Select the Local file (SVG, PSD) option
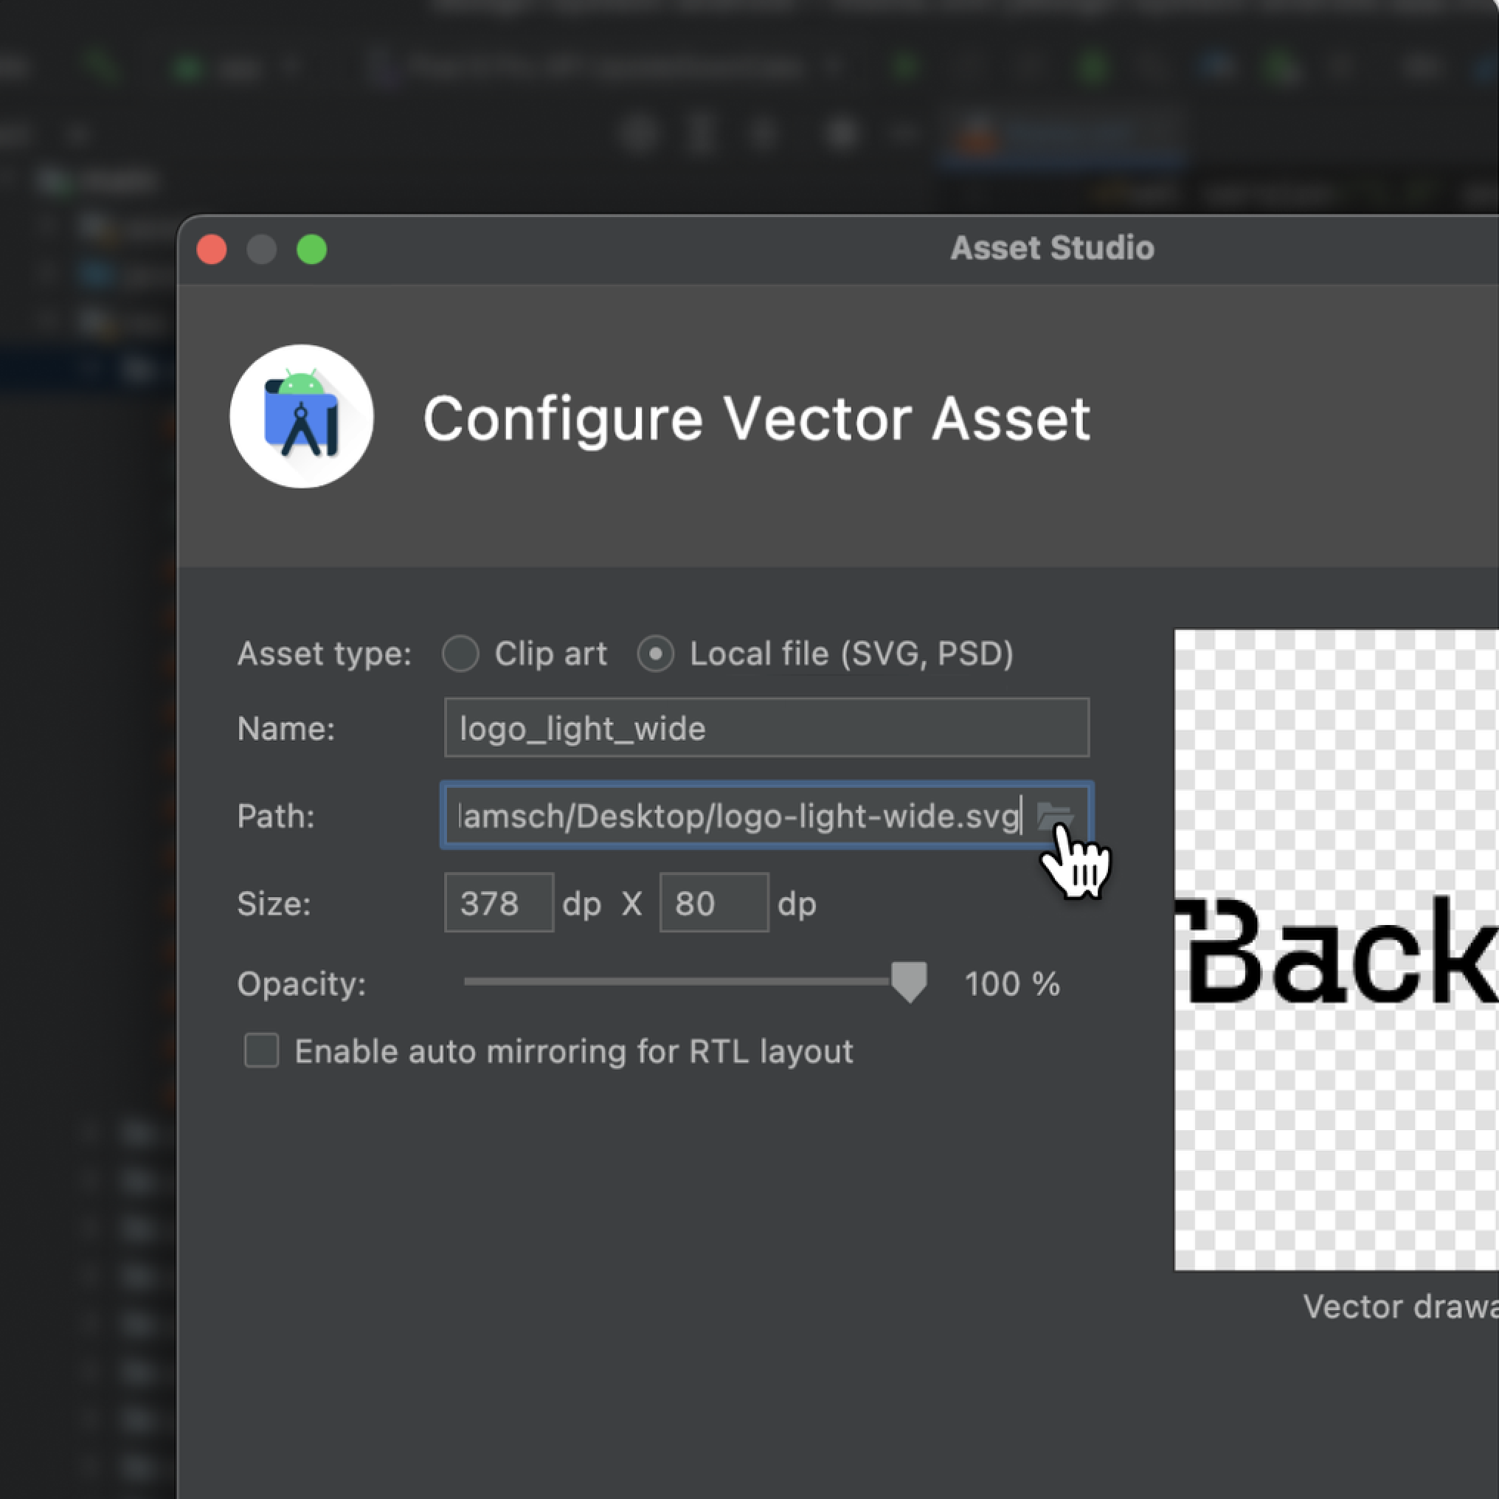 [656, 654]
